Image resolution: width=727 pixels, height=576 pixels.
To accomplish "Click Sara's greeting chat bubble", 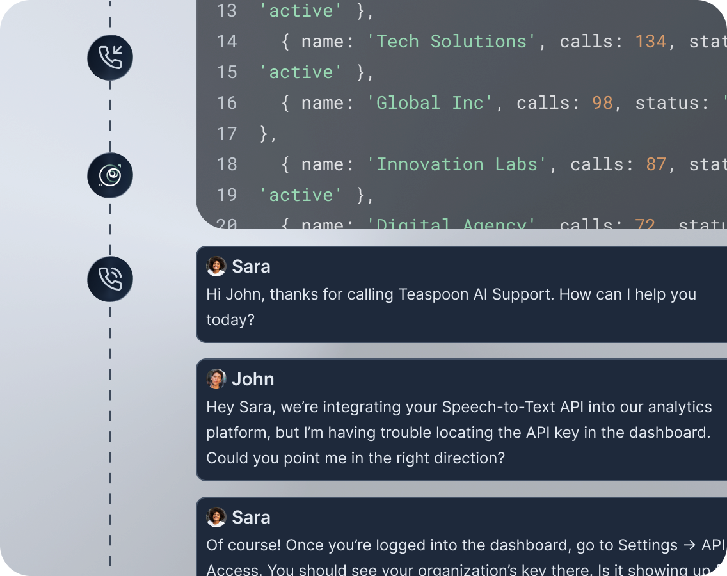I will point(448,298).
